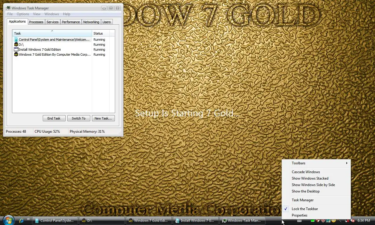Open the File menu in Task Manager
375x225 pixels.
10,14
